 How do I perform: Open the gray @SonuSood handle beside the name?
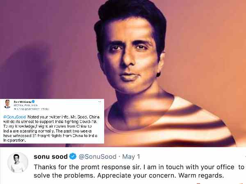[98, 157]
